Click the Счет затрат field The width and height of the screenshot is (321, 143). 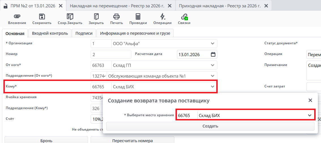pos(314,87)
